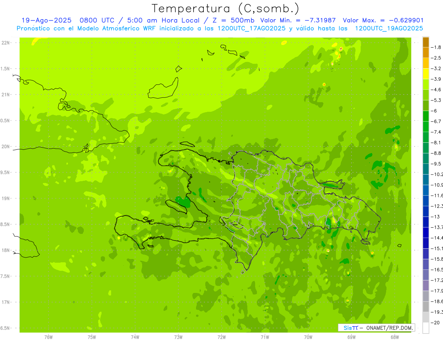Click the '0.5N' latitude label
443x342 pixels.
(x=6, y=121)
